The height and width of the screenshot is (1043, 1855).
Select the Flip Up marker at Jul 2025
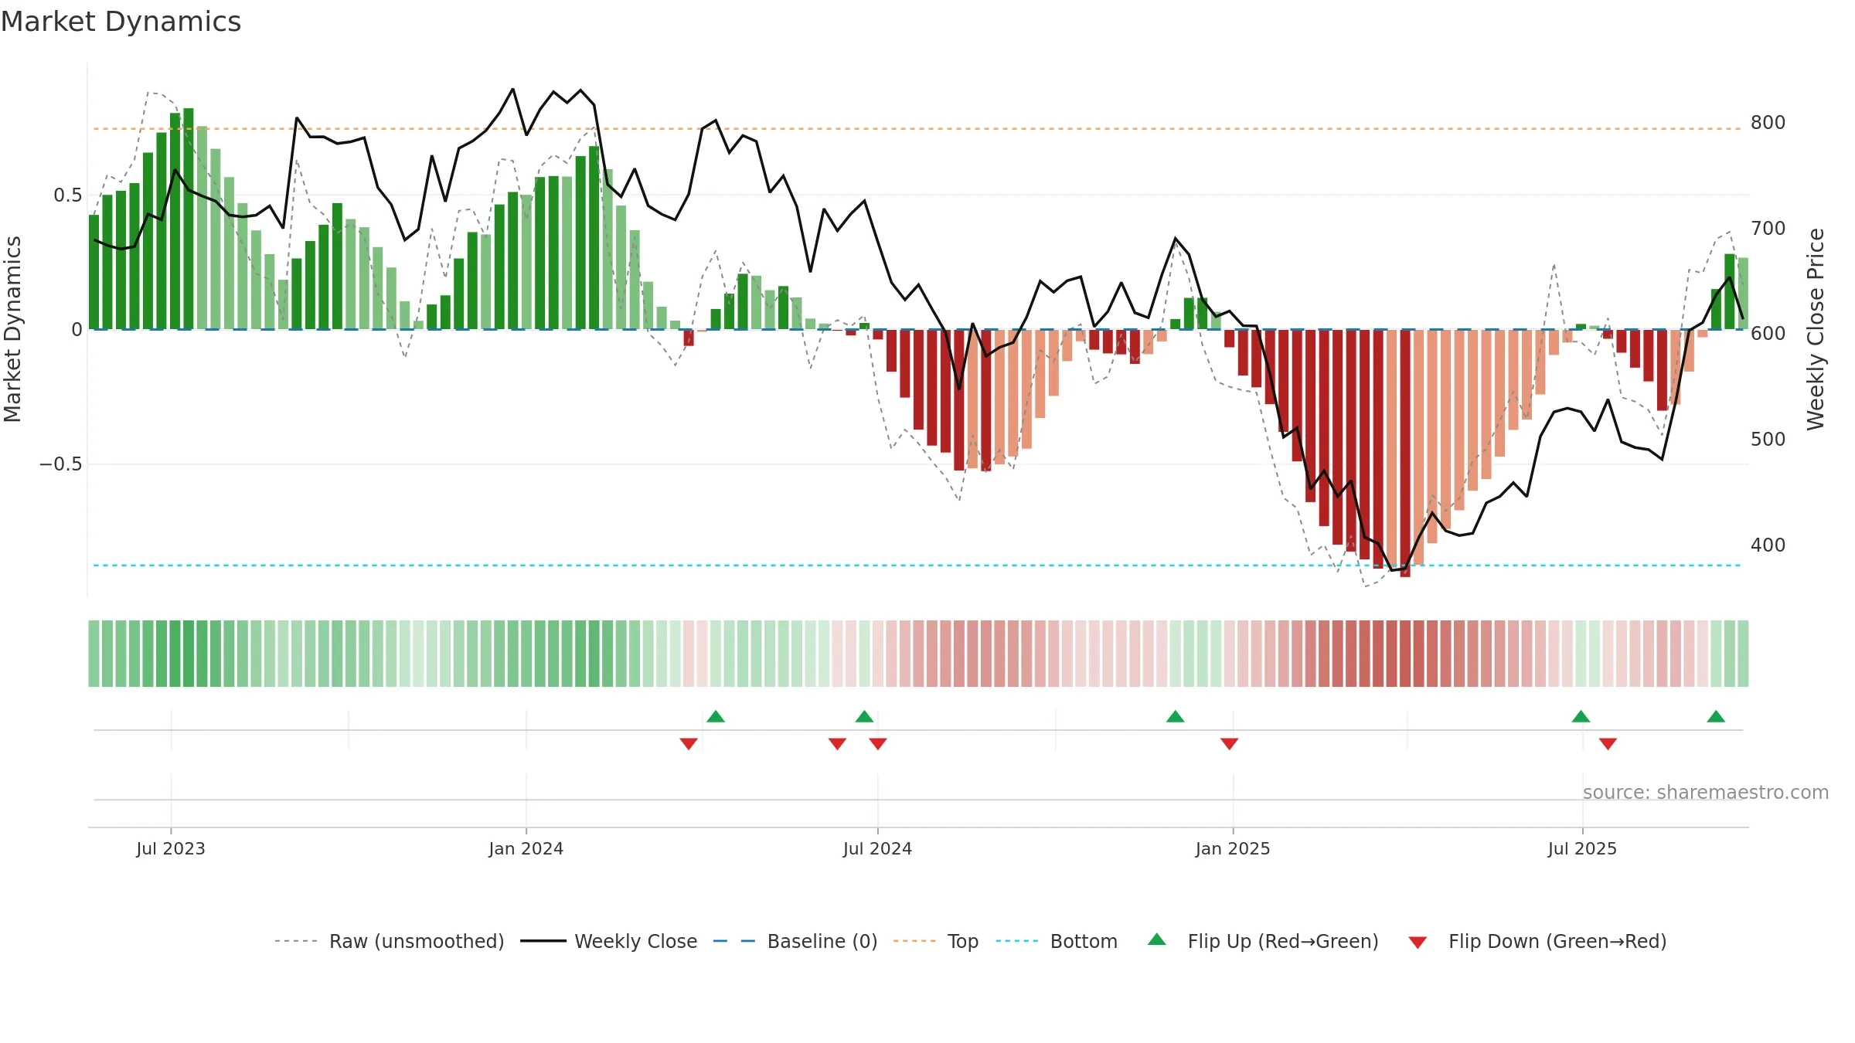[1581, 716]
